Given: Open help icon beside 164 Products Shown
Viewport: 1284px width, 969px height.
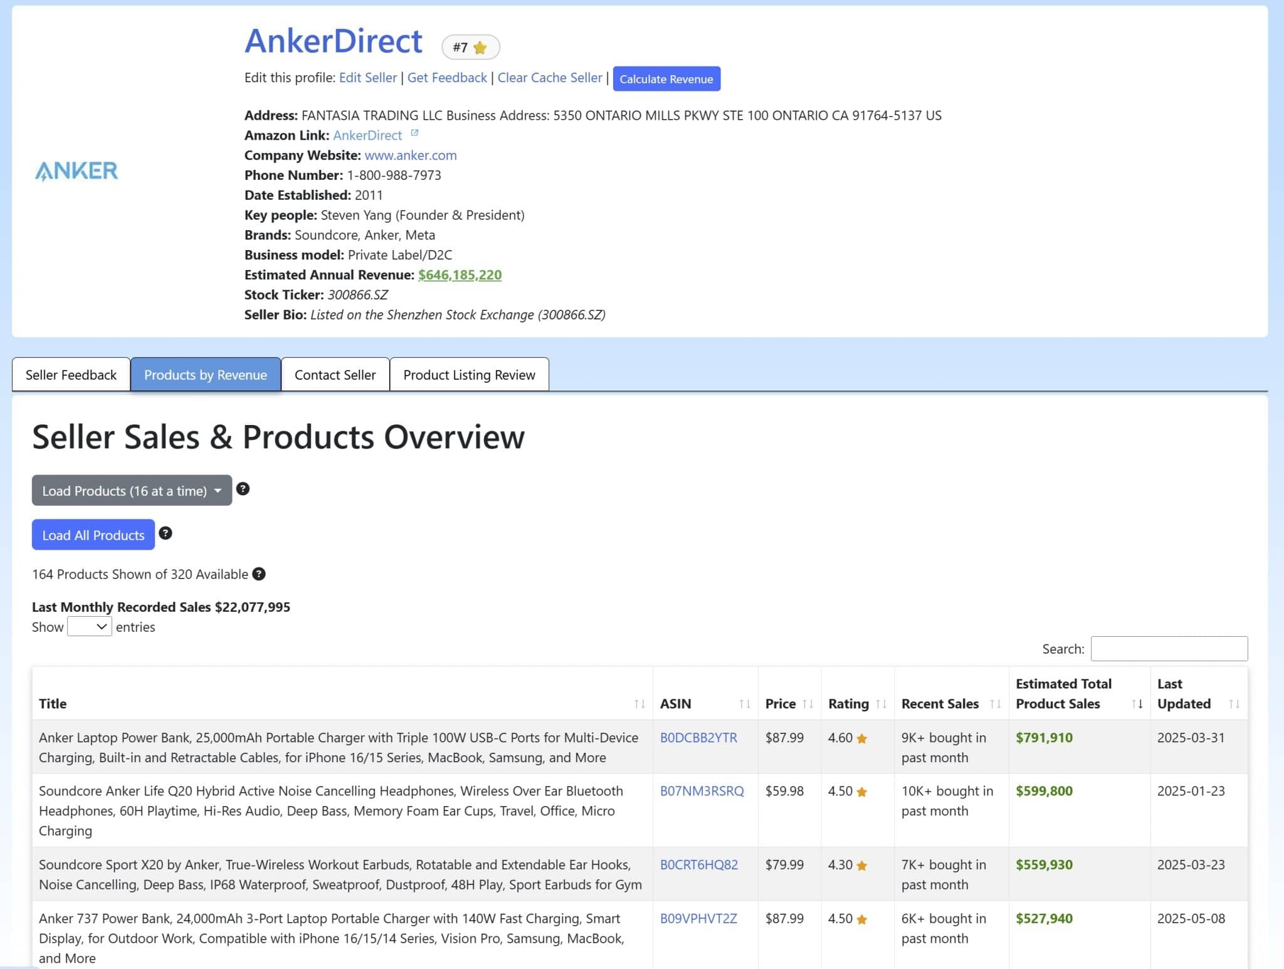Looking at the screenshot, I should coord(259,574).
